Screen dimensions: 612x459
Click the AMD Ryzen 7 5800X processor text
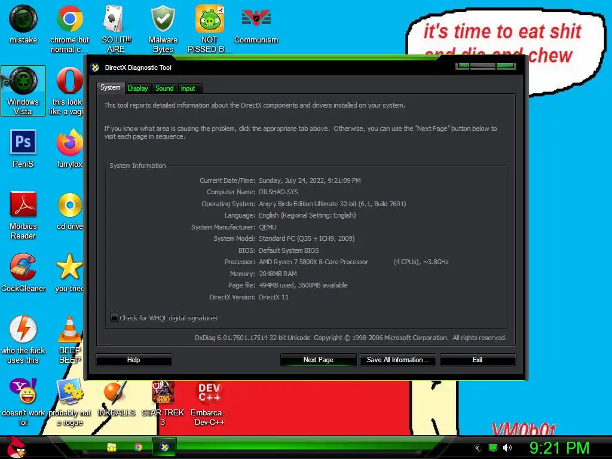pyautogui.click(x=313, y=262)
